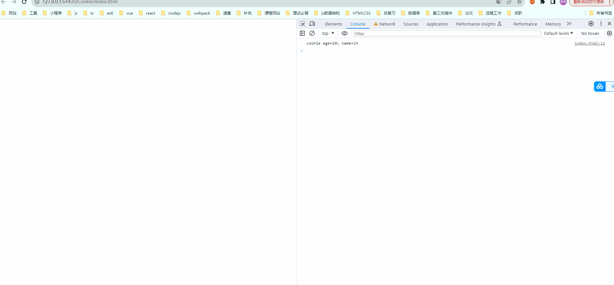Open the vue bookmark folder
Viewport: 614px width, 285px height.
click(x=126, y=13)
